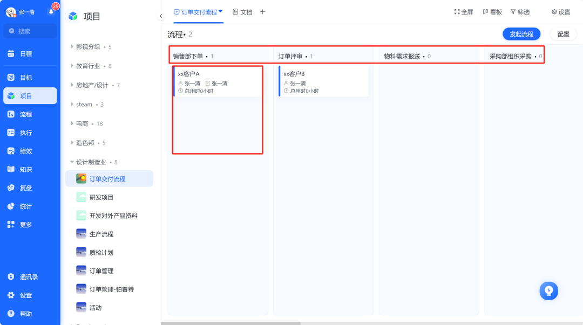Click the 采购部组织采购 column header
This screenshot has height=325, width=583.
pos(511,56)
